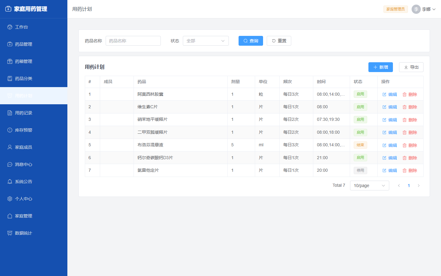441x276 pixels.
Task: Open the 状态 filter dropdown
Action: (x=206, y=41)
